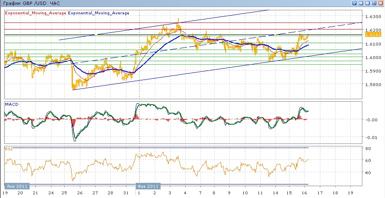
Task: Click the RSI indicator label
Action: pyautogui.click(x=8, y=149)
